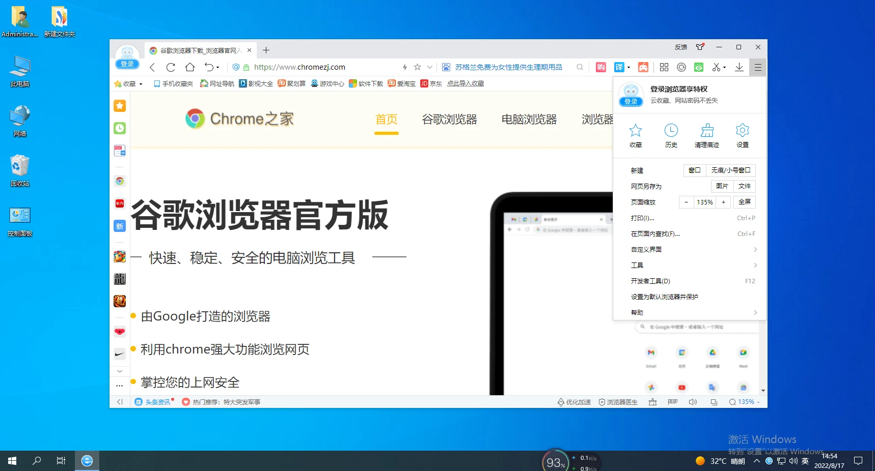Click the blue 新 sidebar icon
The height and width of the screenshot is (471, 875).
pos(120,226)
